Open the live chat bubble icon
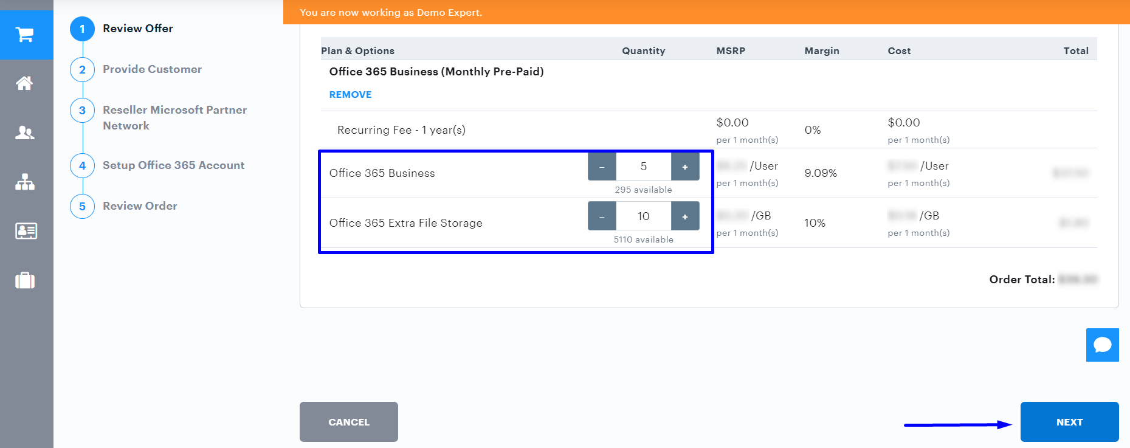This screenshot has width=1130, height=448. [x=1103, y=345]
